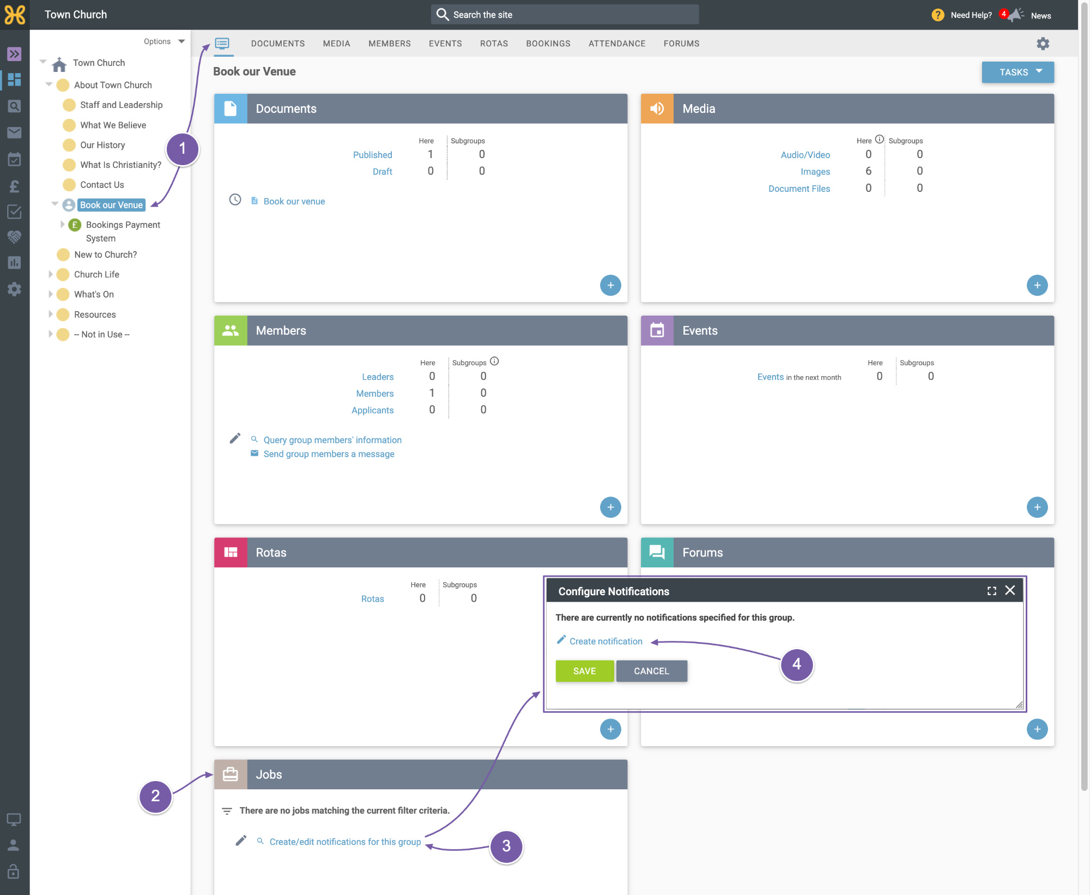Switch to the BOOKINGS tab
This screenshot has width=1090, height=895.
point(548,44)
